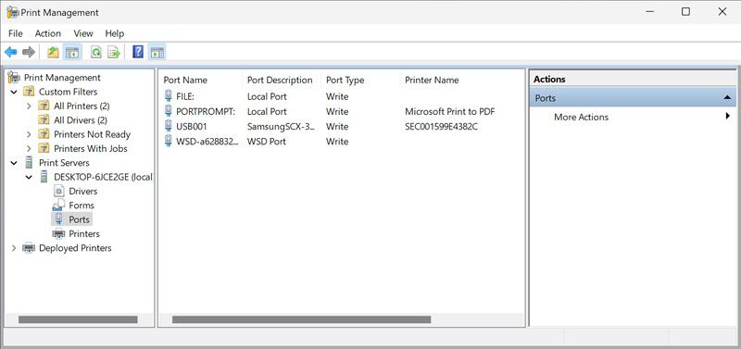The height and width of the screenshot is (349, 741).
Task: Click the Back arrow toolbar icon
Action: [11, 52]
